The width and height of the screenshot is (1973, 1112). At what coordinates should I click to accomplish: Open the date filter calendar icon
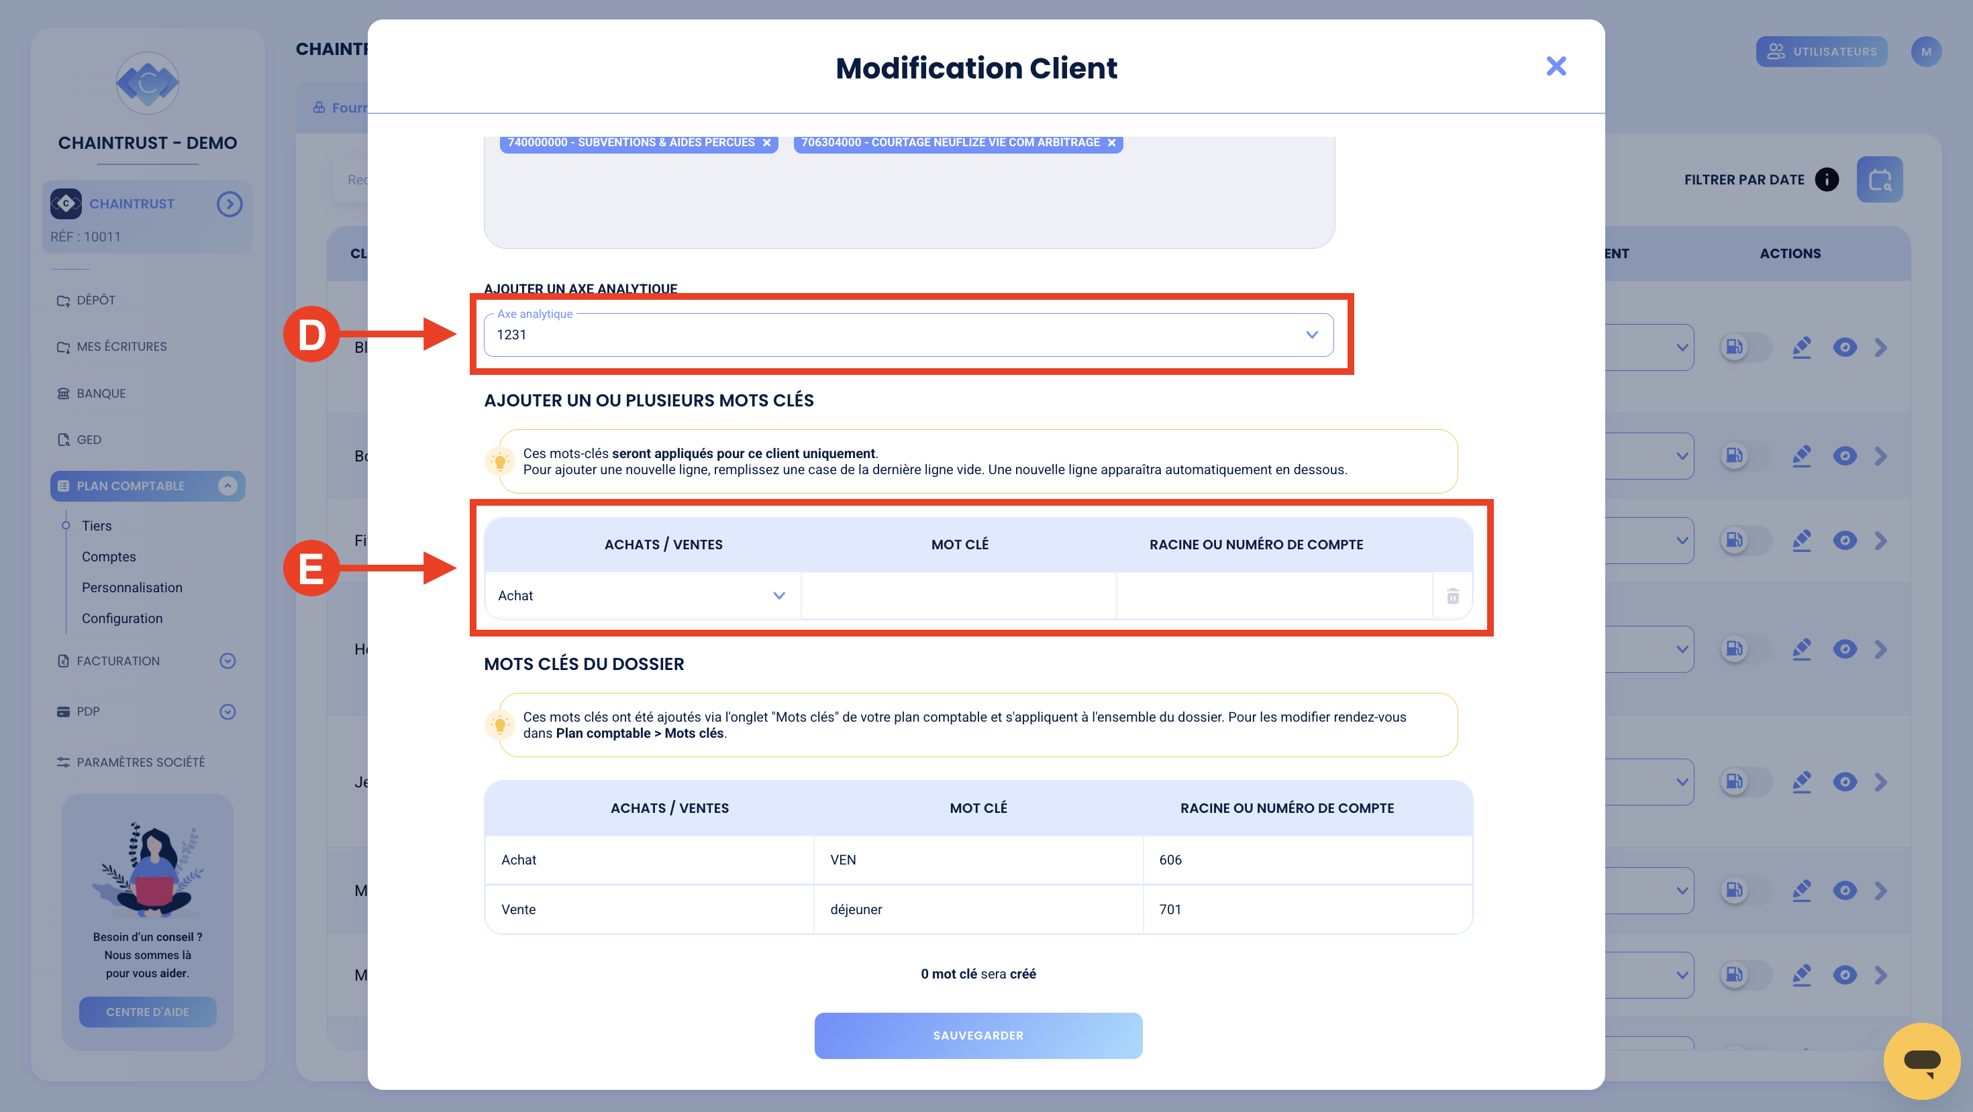point(1880,180)
